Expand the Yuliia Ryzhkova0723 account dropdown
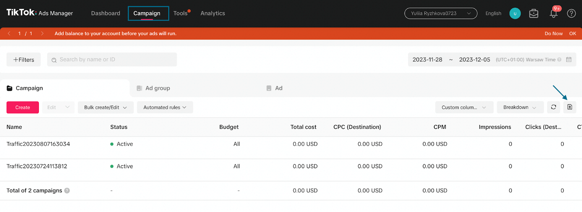Viewport: 582px width, 212px height. 441,13
